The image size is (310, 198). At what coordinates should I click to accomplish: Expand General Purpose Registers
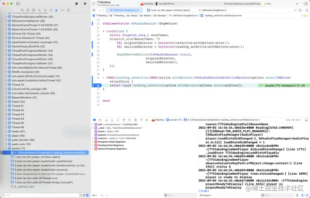[93, 149]
